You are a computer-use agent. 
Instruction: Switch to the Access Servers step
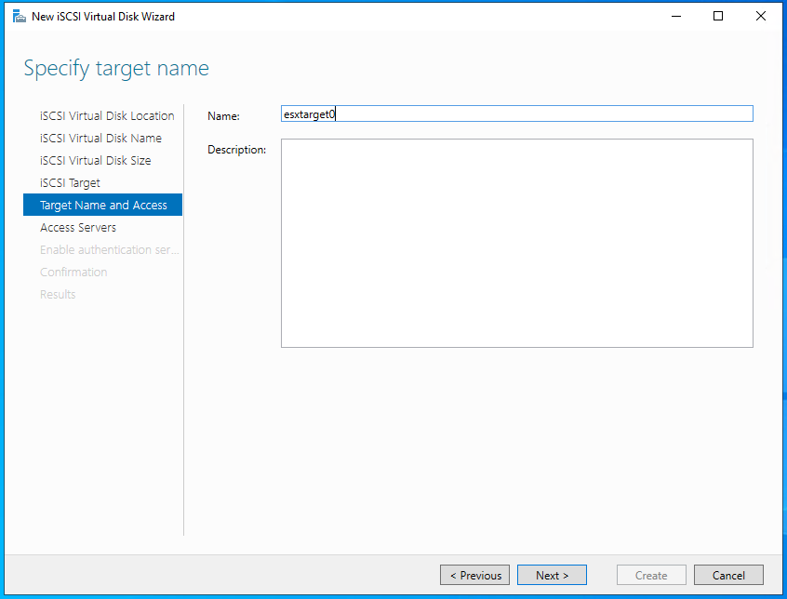[78, 228]
